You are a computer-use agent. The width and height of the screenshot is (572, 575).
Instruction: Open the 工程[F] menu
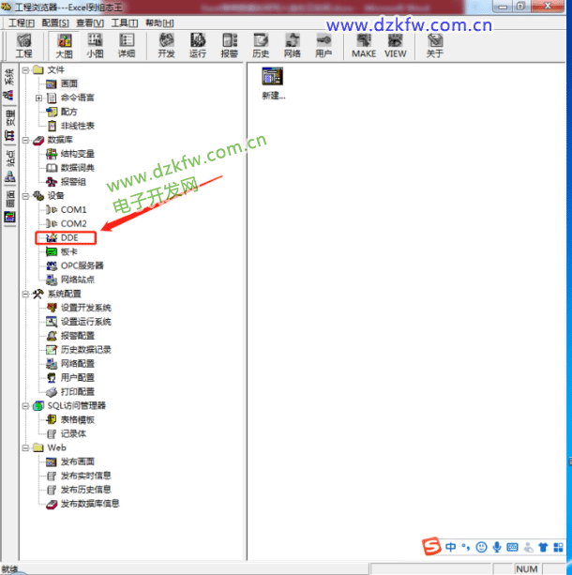[22, 23]
